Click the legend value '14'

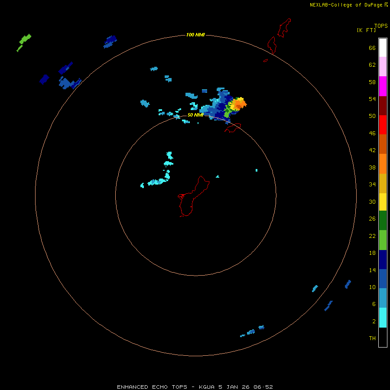[372, 270]
